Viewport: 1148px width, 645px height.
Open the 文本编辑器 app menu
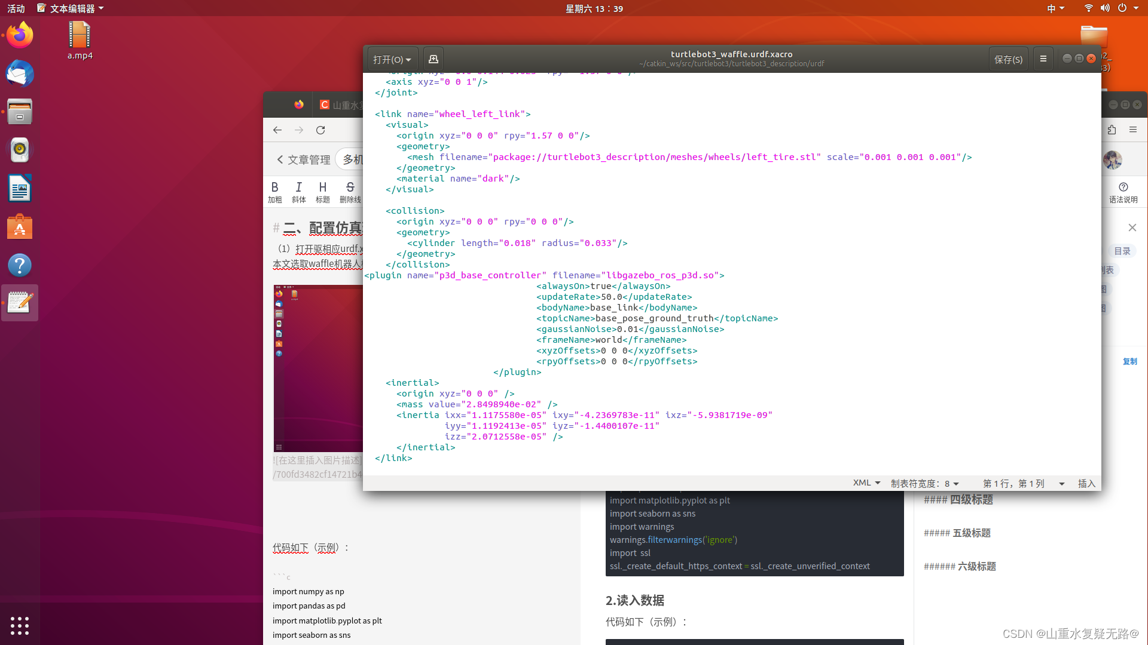coord(70,8)
